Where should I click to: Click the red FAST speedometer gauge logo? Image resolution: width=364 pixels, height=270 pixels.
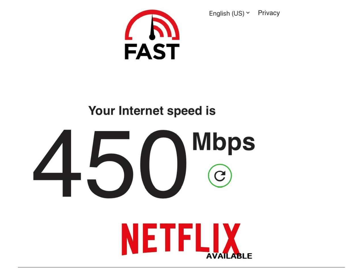tap(152, 25)
